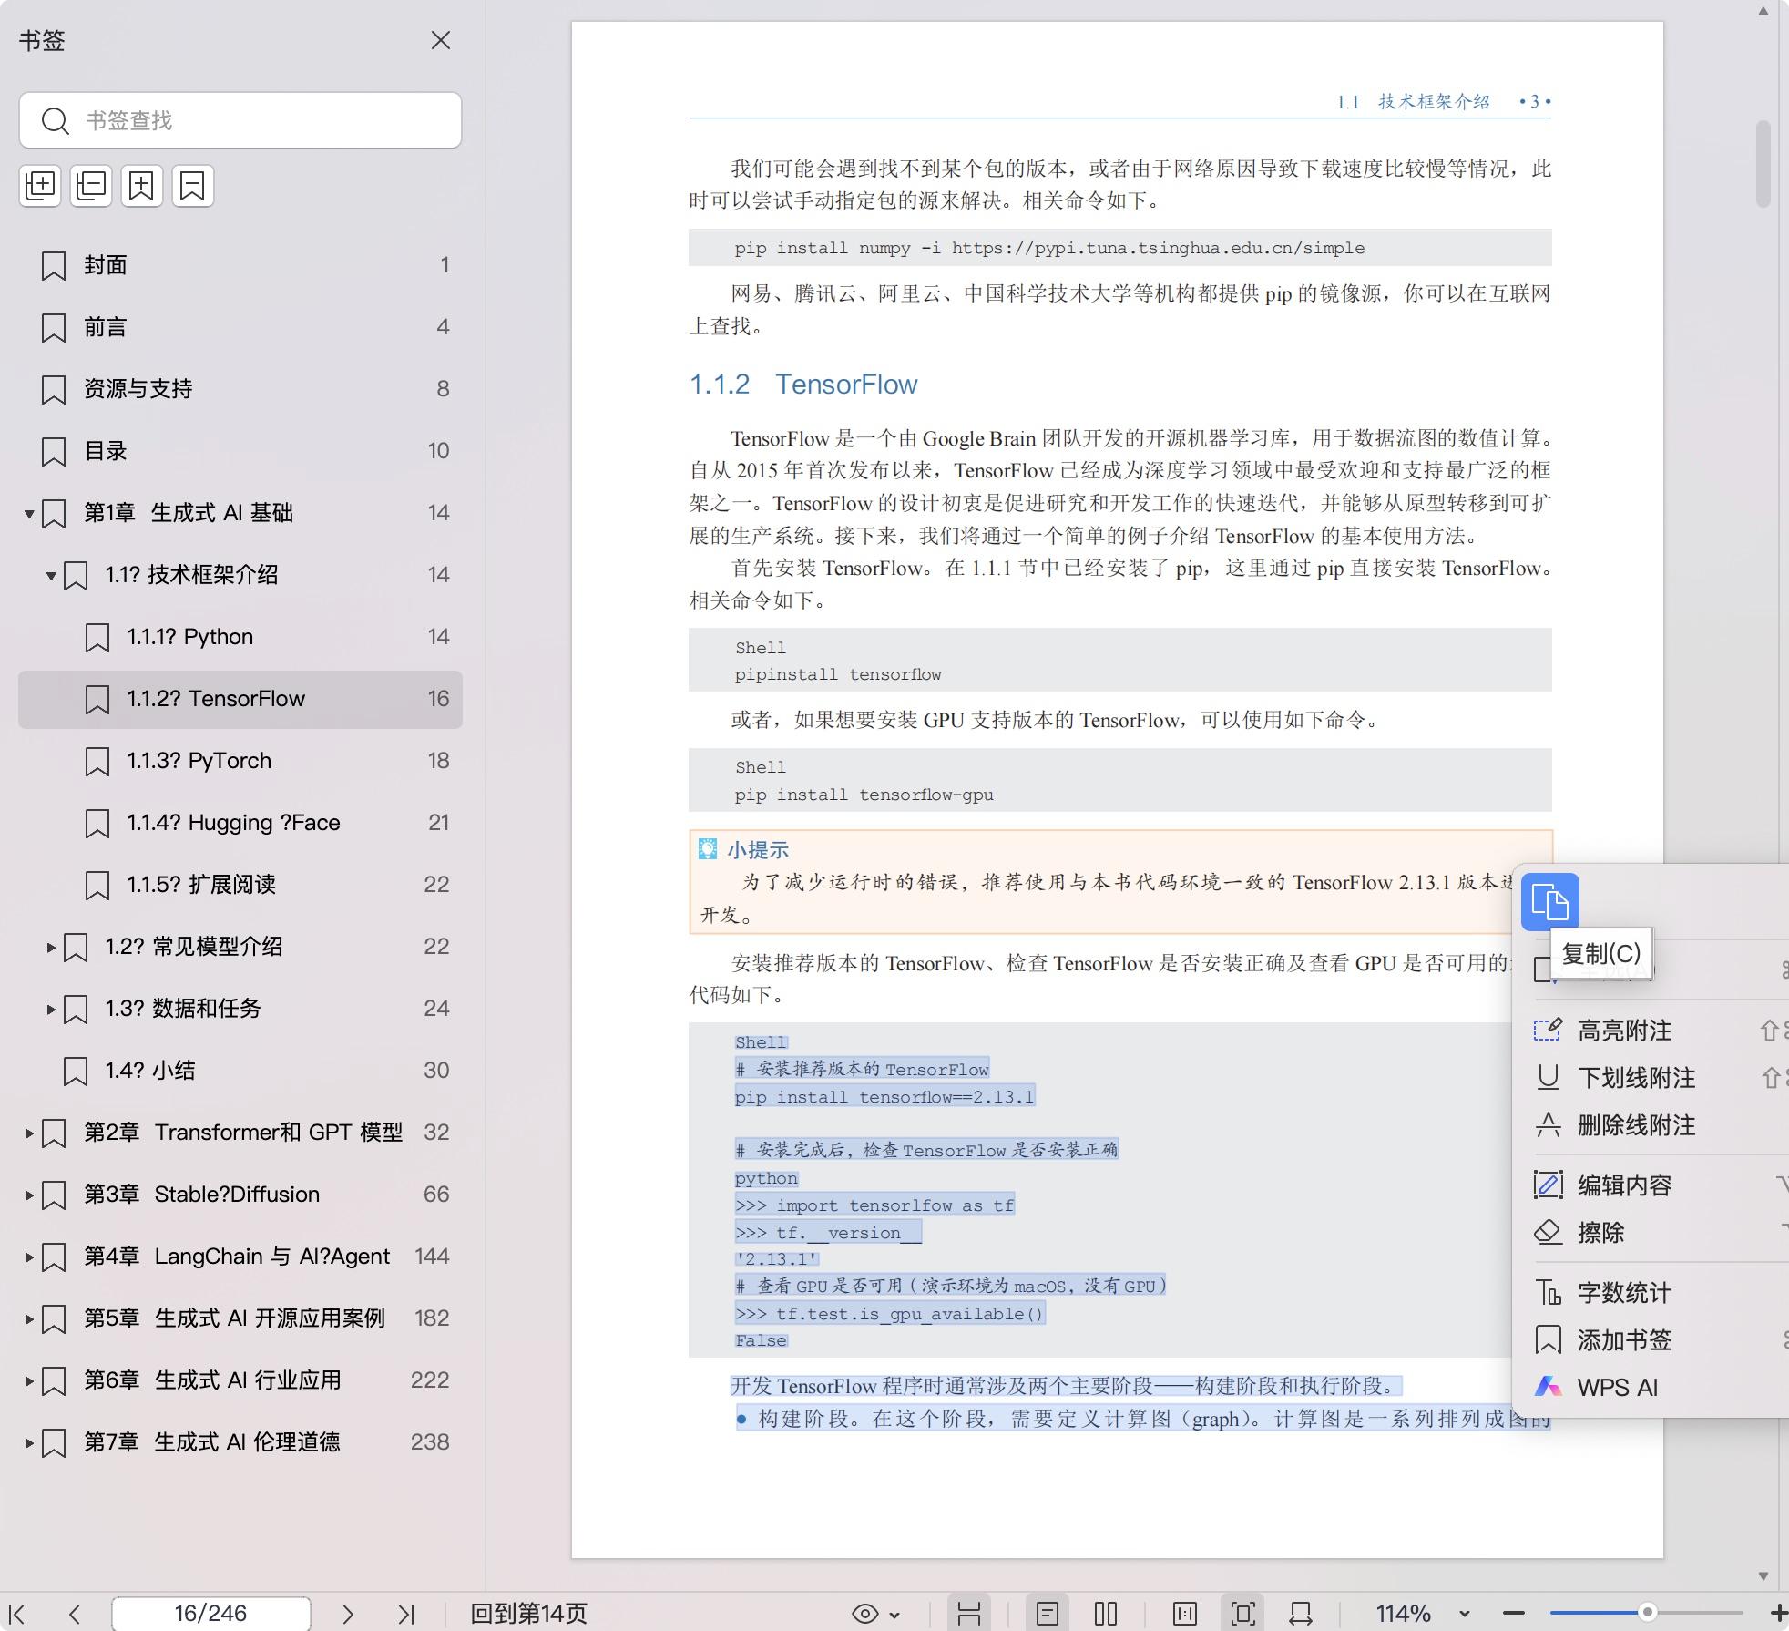Expand the 1.3 数据和任务 section

tap(51, 1010)
